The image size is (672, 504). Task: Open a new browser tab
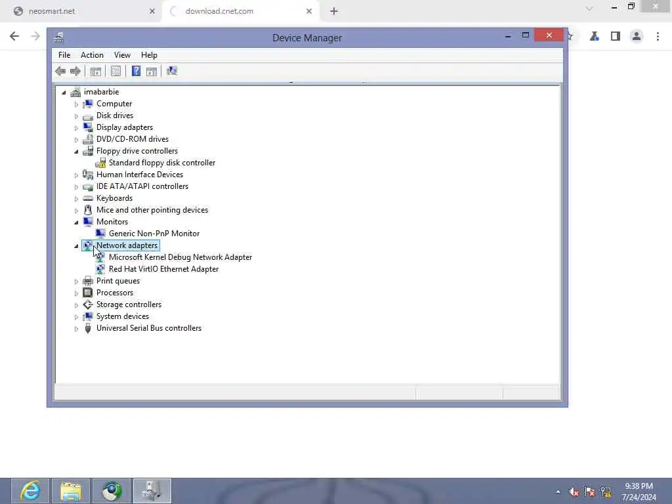(334, 11)
